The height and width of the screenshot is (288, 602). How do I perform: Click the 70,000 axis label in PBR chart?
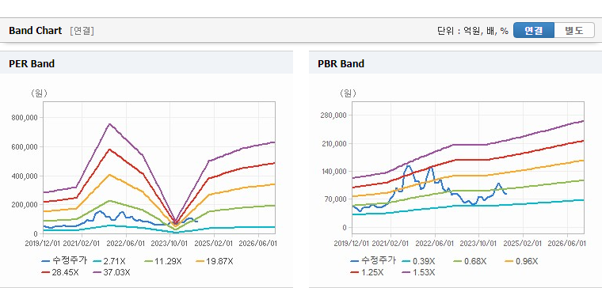[336, 199]
